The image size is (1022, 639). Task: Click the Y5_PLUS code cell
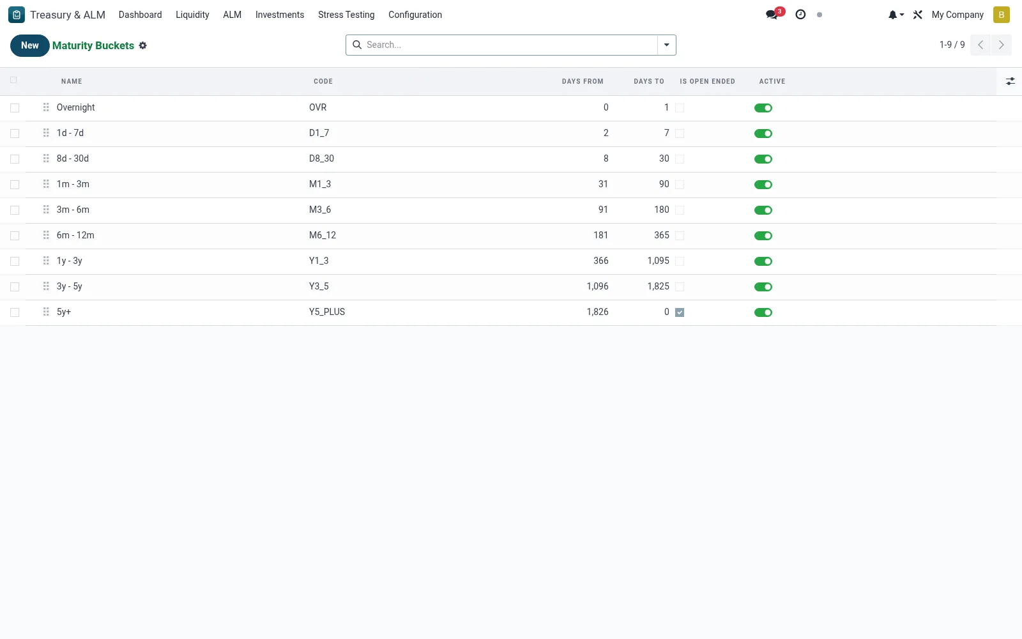point(327,312)
